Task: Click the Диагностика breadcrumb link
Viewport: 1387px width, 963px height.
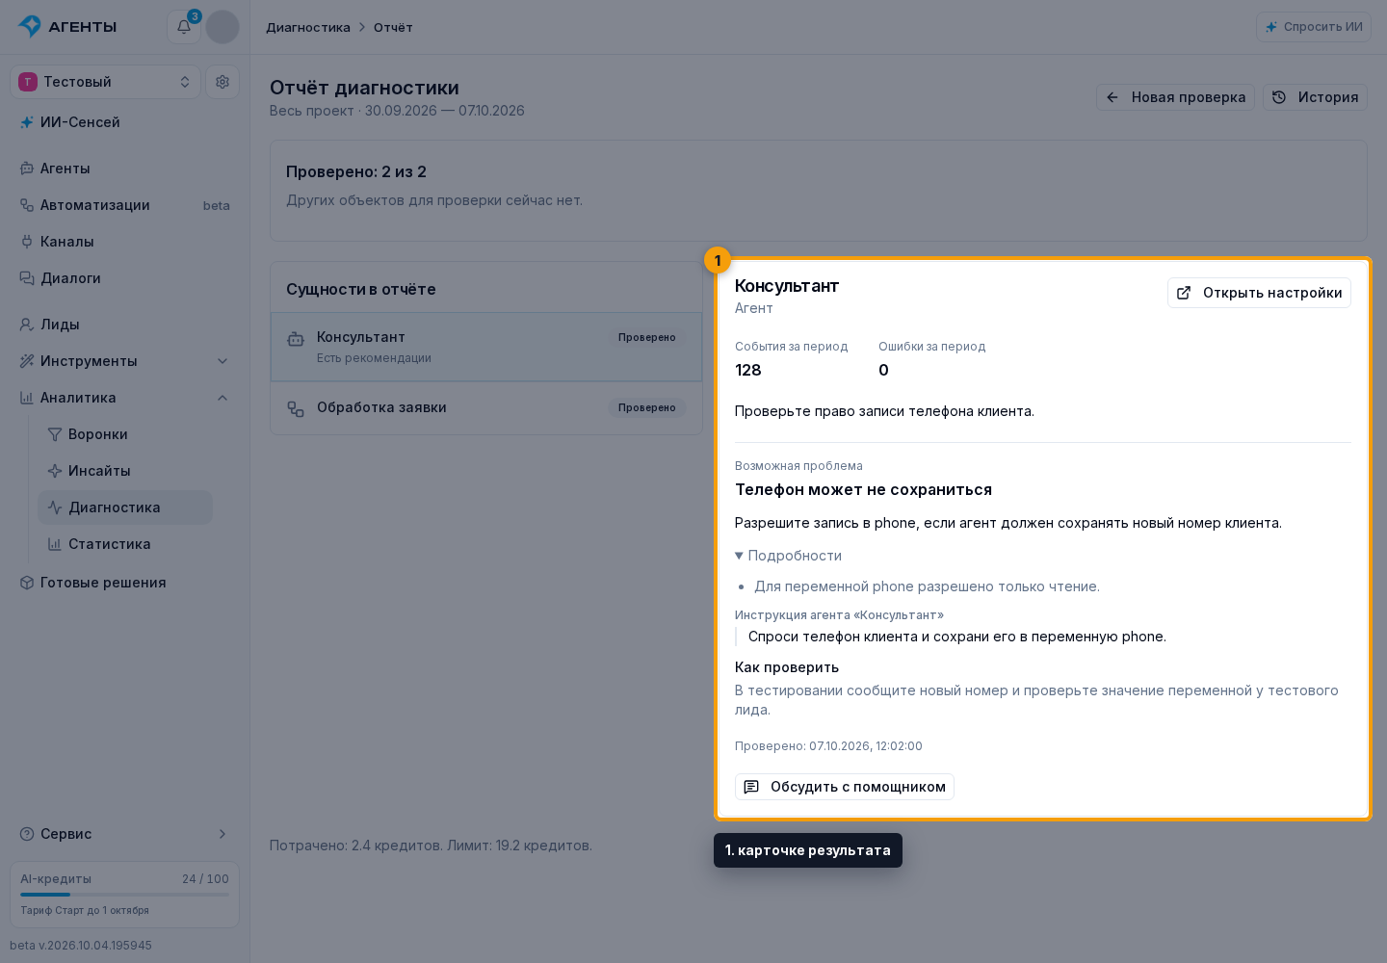Action: click(x=308, y=27)
